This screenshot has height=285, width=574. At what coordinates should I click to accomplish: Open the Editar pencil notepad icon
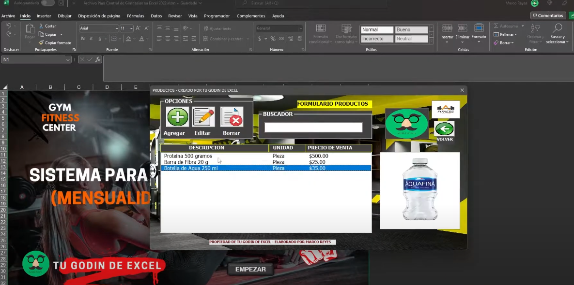(x=203, y=117)
